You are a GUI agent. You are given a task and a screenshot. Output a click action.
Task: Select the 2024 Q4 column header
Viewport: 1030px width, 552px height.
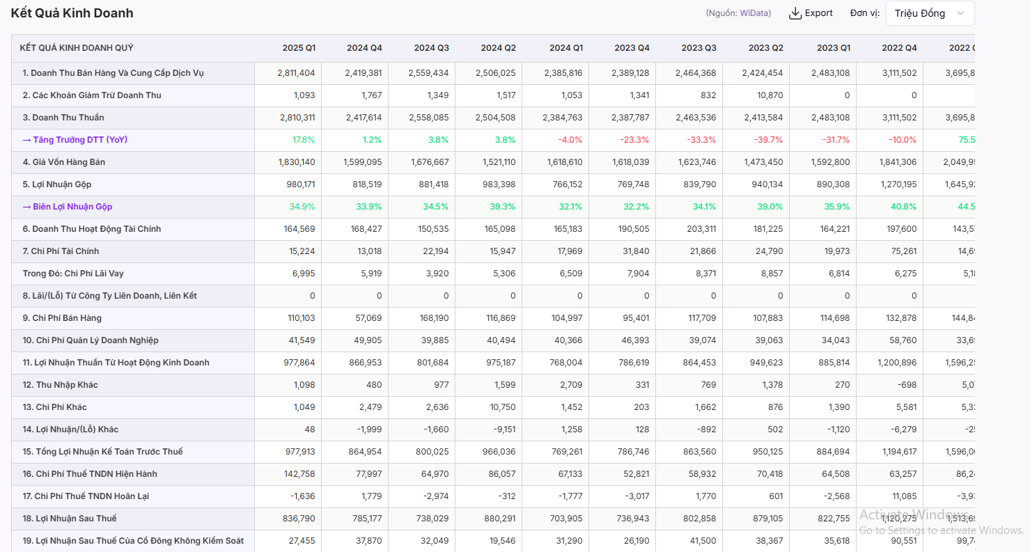tap(364, 48)
